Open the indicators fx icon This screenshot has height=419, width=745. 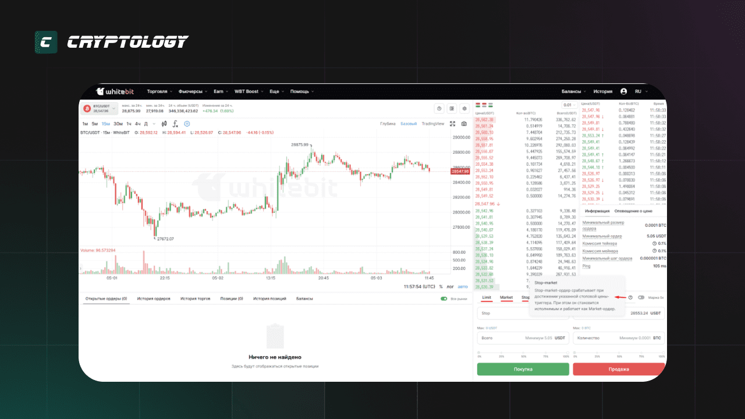pyautogui.click(x=176, y=123)
